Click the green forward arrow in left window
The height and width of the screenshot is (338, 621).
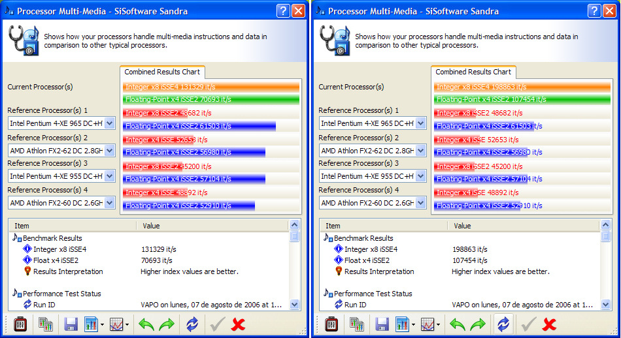point(167,324)
